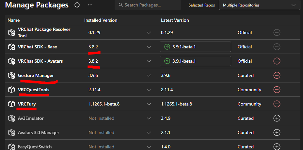Click Community label in VRCFury row
The image size is (303, 150).
pyautogui.click(x=249, y=104)
